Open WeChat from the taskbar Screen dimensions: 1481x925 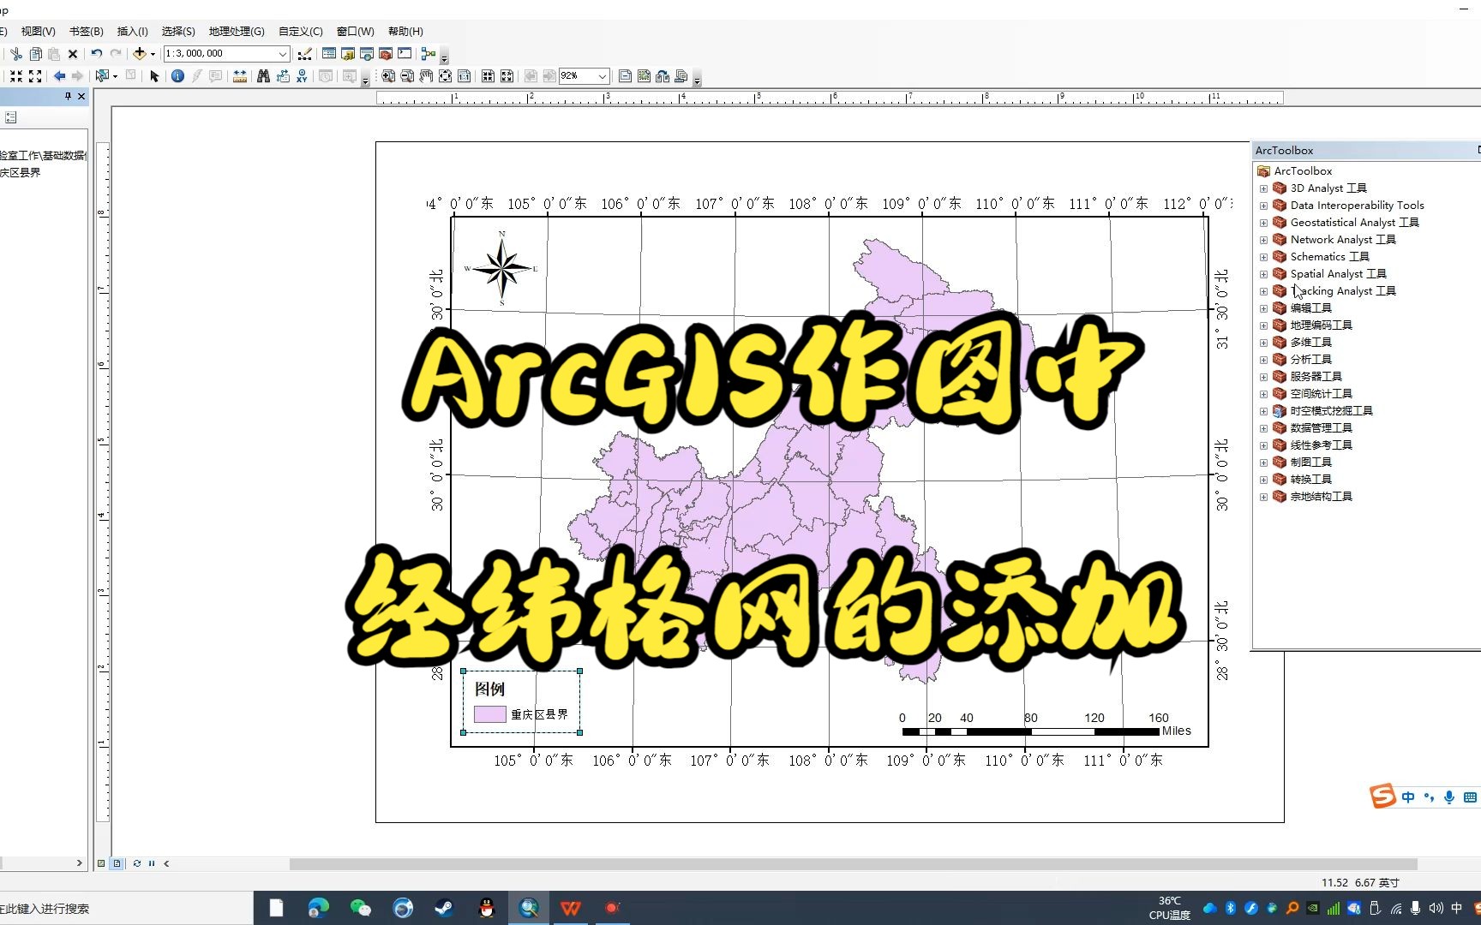[361, 908]
